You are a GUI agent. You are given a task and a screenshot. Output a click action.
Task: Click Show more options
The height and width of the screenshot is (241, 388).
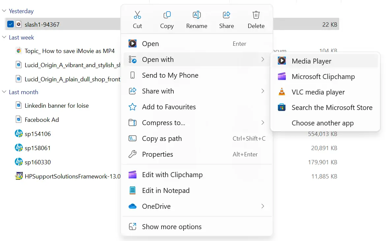(171, 227)
